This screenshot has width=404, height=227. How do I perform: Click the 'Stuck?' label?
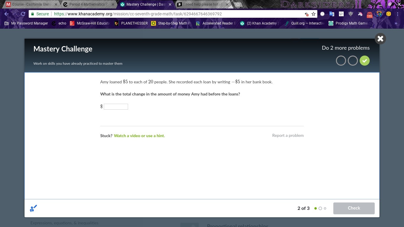106,136
